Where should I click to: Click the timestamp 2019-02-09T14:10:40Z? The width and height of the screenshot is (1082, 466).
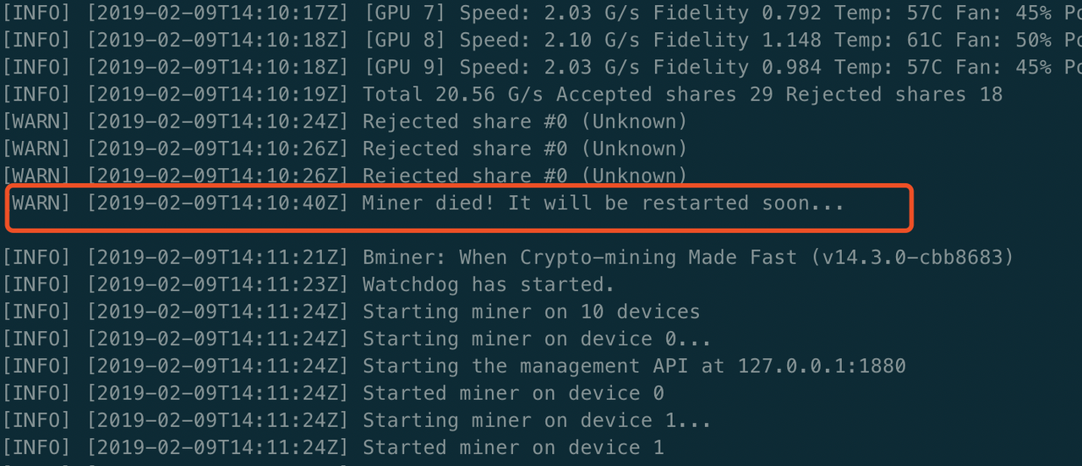click(217, 204)
